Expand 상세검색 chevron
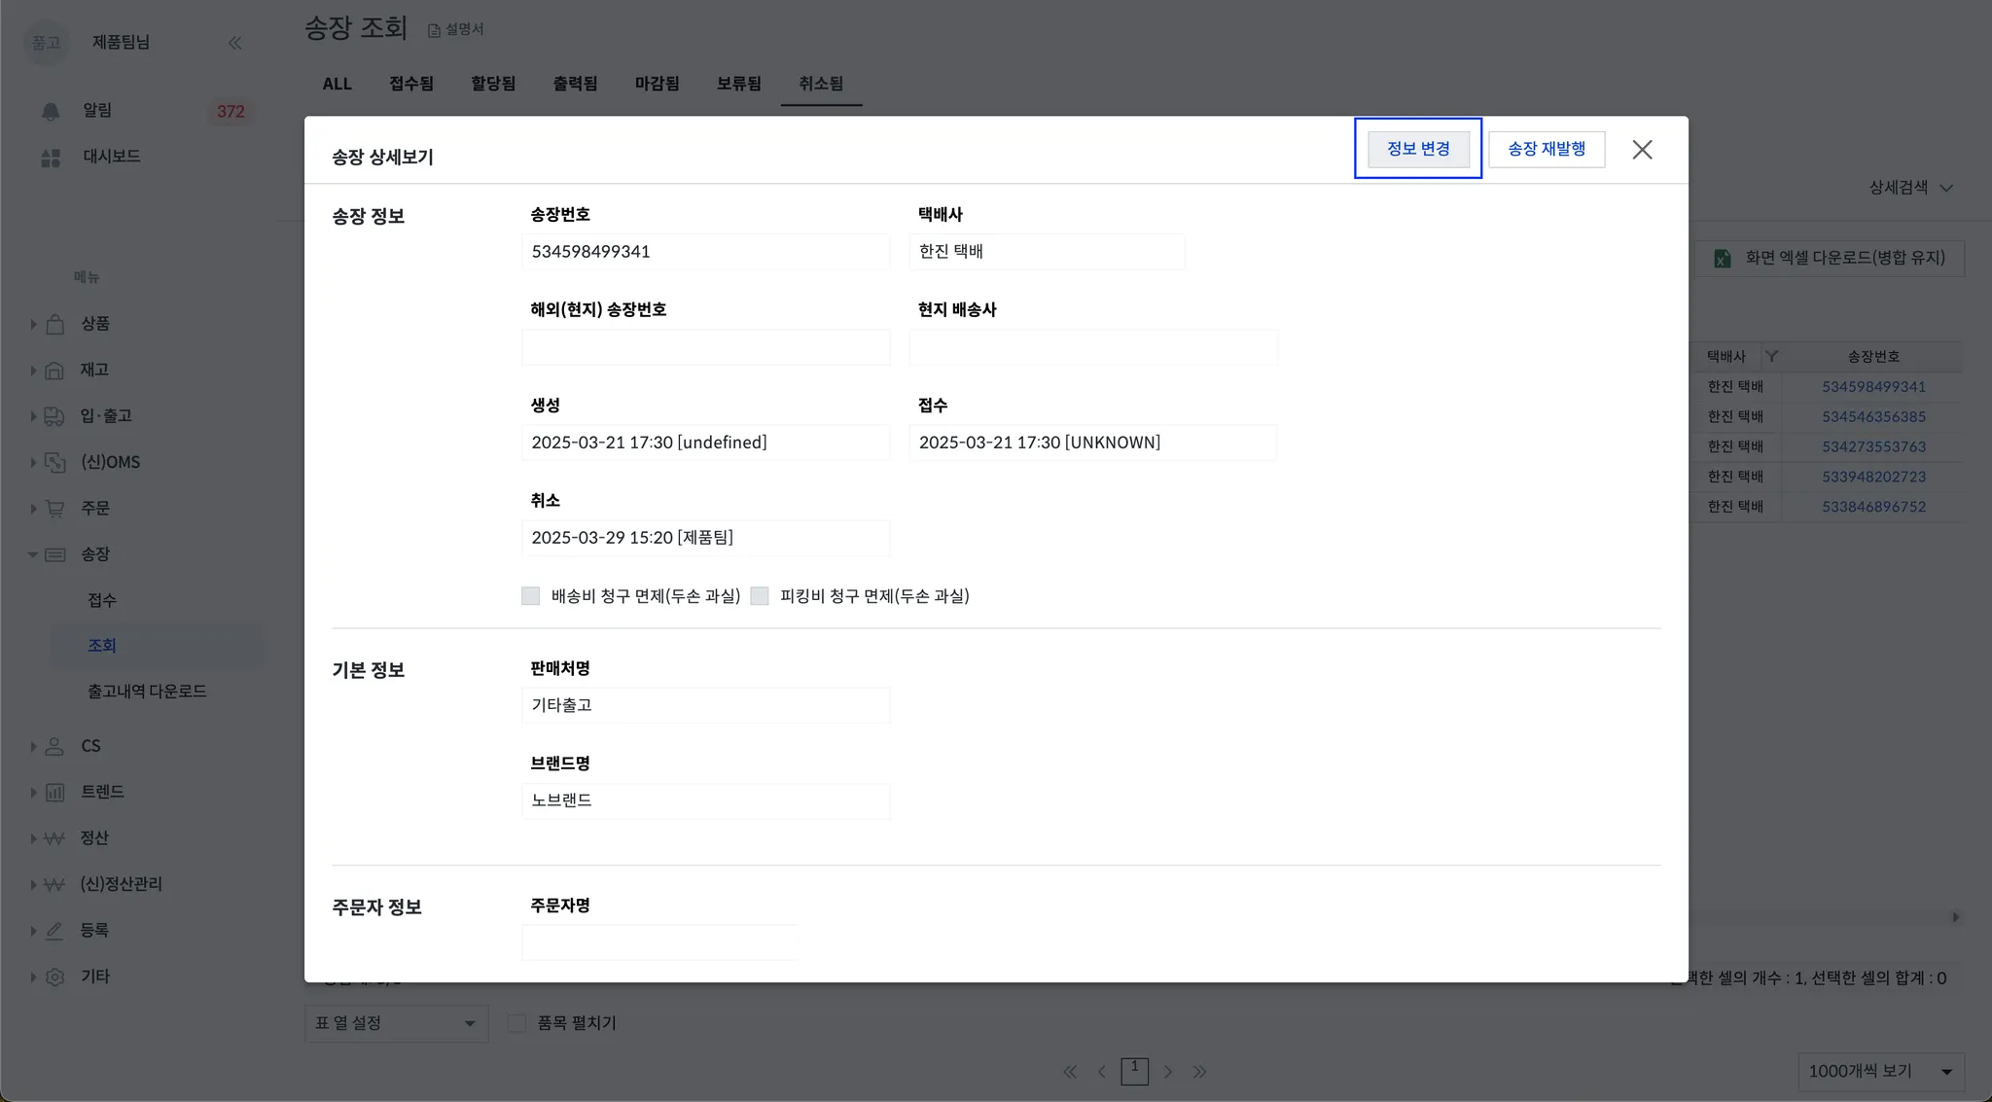The width and height of the screenshot is (1992, 1102). 1946,189
